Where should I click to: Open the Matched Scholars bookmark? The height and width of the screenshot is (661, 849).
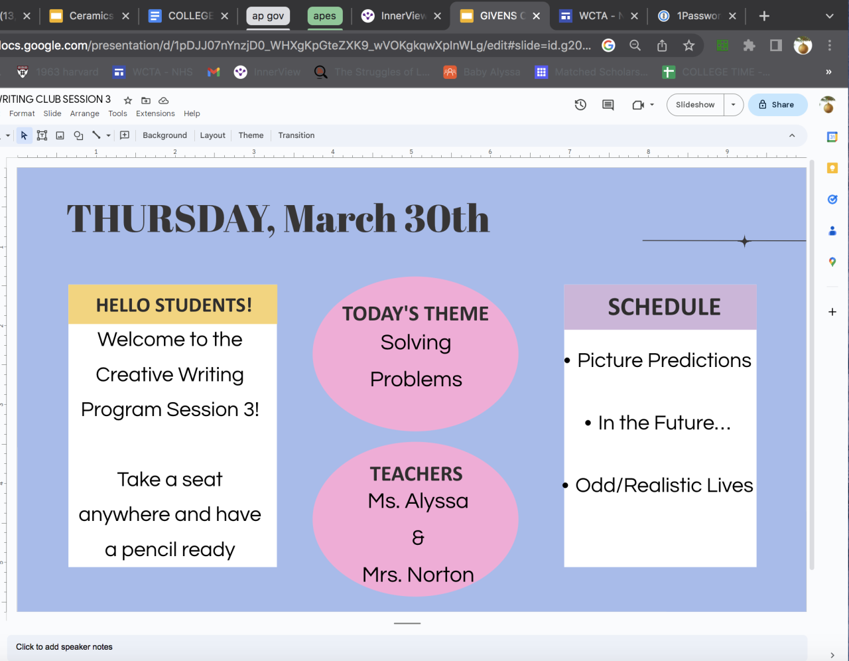click(x=592, y=72)
